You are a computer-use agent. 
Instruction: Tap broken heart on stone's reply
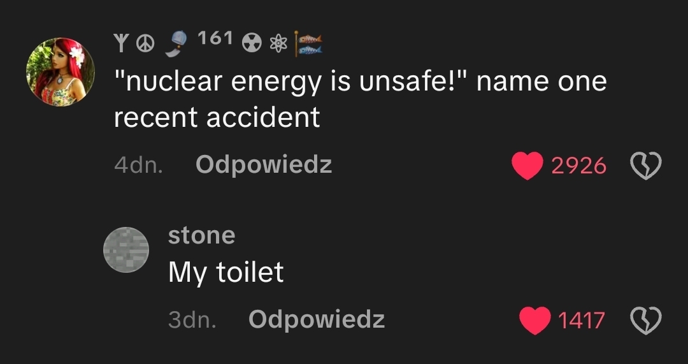tap(645, 320)
